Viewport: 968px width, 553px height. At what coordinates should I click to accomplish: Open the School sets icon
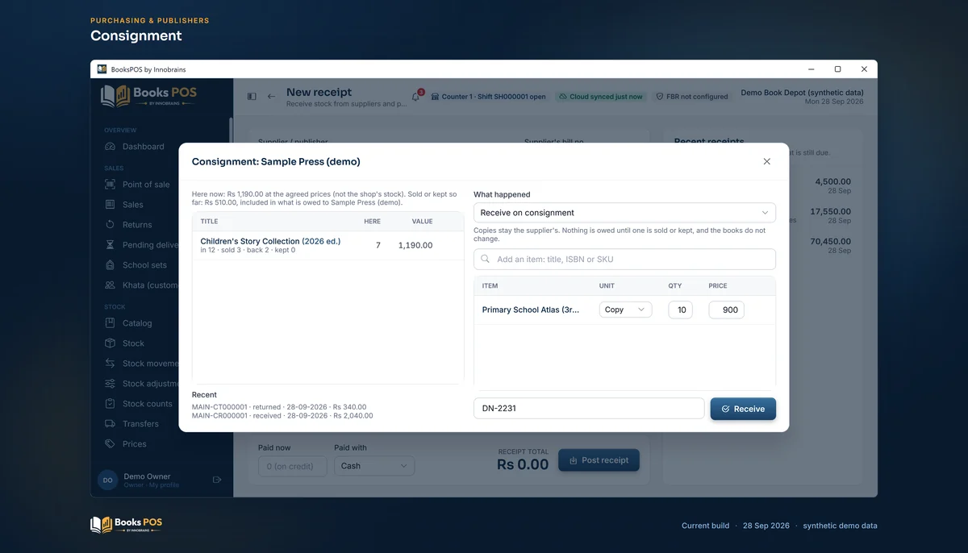[110, 265]
